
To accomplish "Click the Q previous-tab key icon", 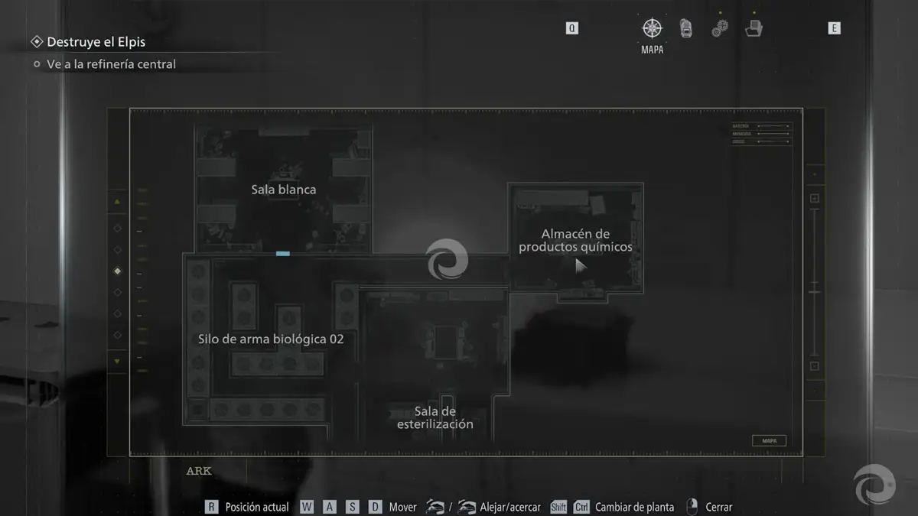I will click(572, 28).
